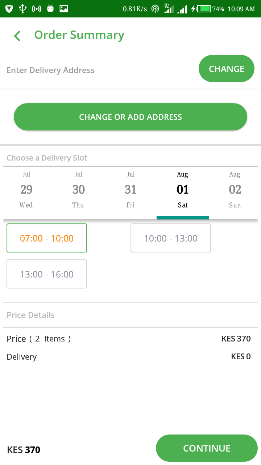Switch to Thu Jul 30 date tab

78,190
